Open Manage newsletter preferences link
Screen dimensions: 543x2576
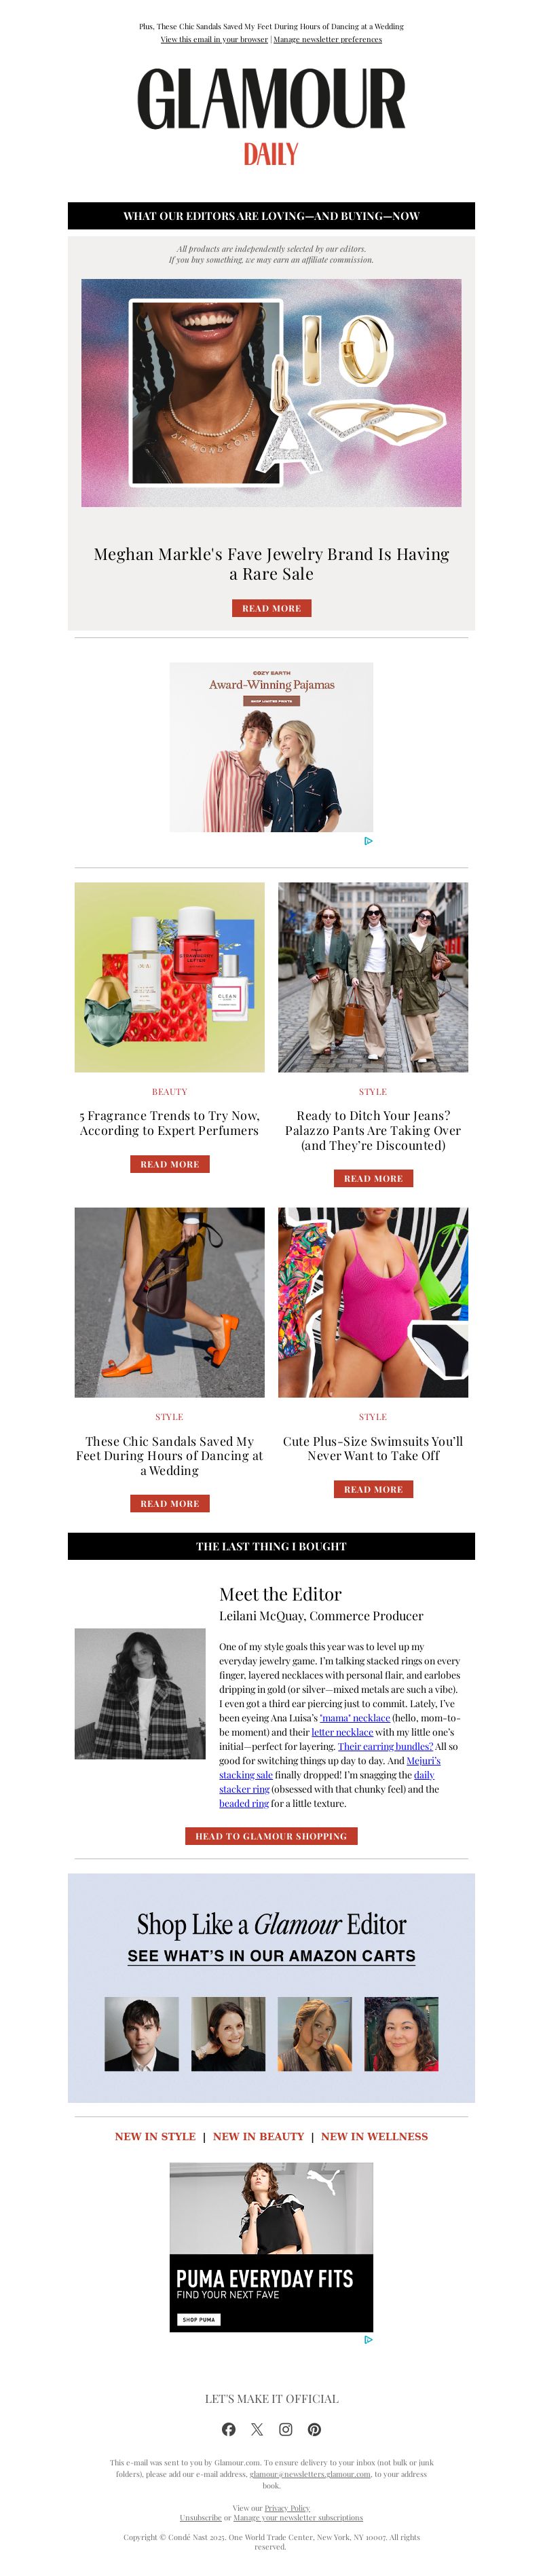pyautogui.click(x=327, y=39)
